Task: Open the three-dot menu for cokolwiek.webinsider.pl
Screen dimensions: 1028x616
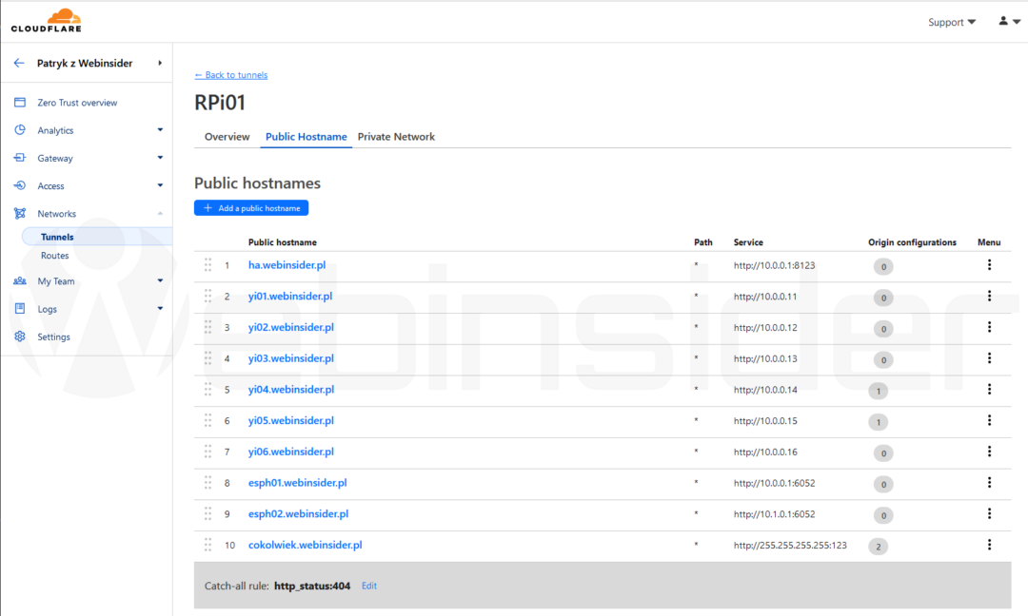Action: (x=989, y=545)
